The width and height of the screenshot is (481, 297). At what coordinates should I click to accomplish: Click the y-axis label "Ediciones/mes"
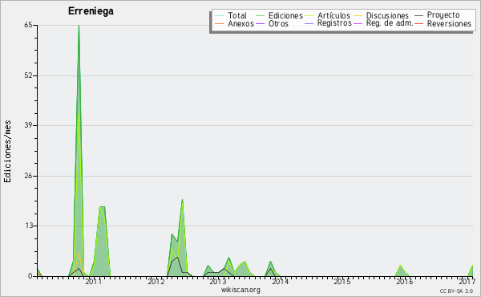[7, 152]
